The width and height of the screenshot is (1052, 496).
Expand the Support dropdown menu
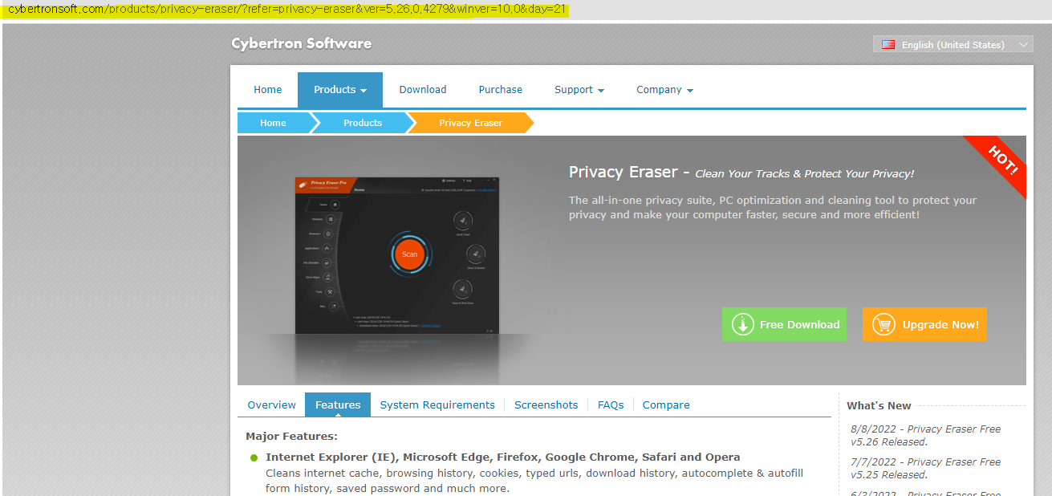click(579, 90)
